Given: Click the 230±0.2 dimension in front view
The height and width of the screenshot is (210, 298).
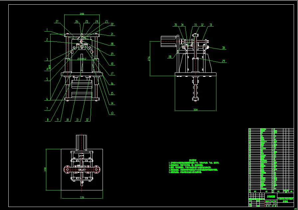Looking at the screenshot, I should click(82, 59).
